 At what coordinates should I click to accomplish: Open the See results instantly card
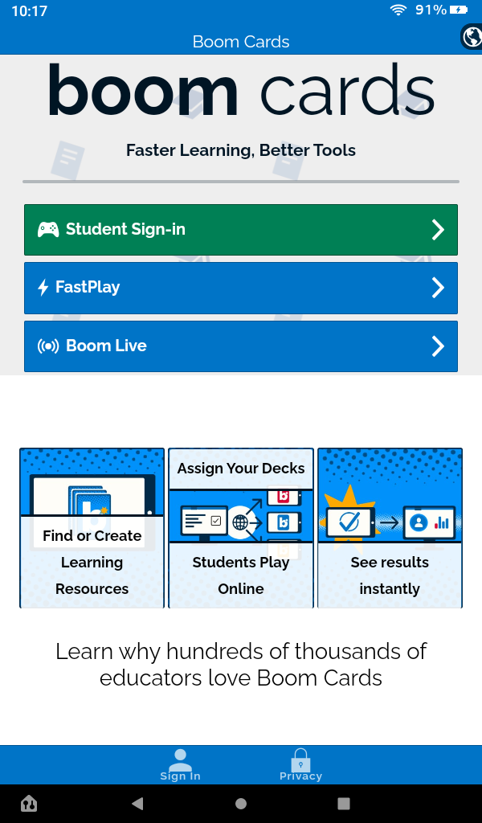[x=390, y=528]
